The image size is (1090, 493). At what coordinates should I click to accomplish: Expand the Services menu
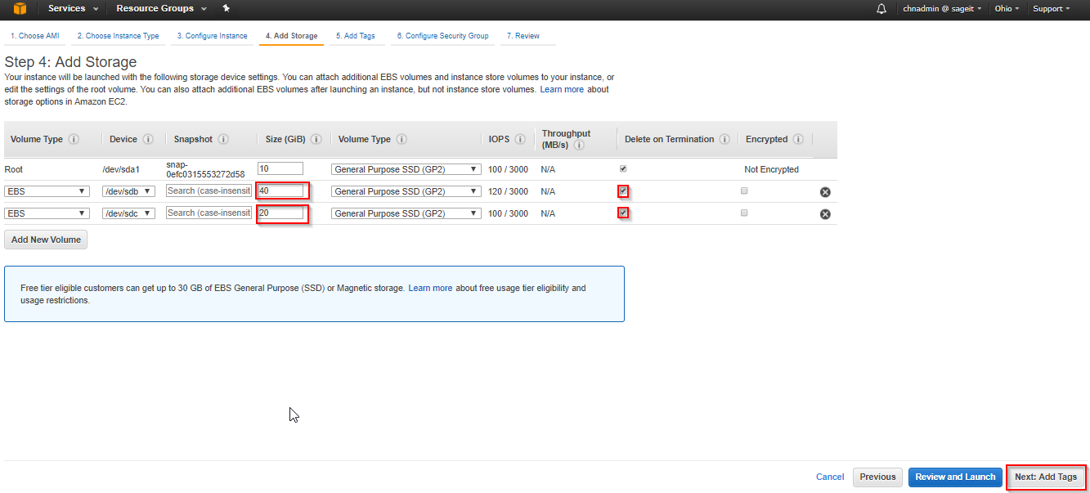pyautogui.click(x=73, y=9)
